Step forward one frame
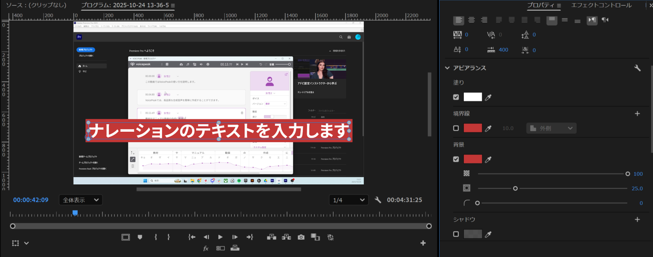Screen dimensions: 653x257 click(x=235, y=237)
